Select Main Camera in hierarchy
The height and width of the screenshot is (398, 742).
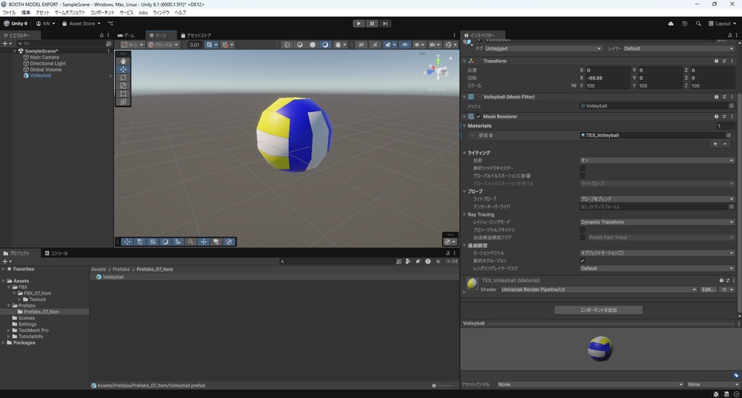(44, 57)
